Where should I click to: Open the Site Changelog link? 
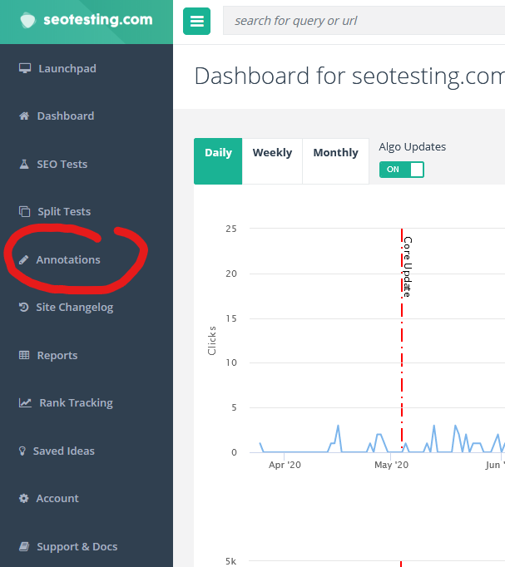(75, 308)
